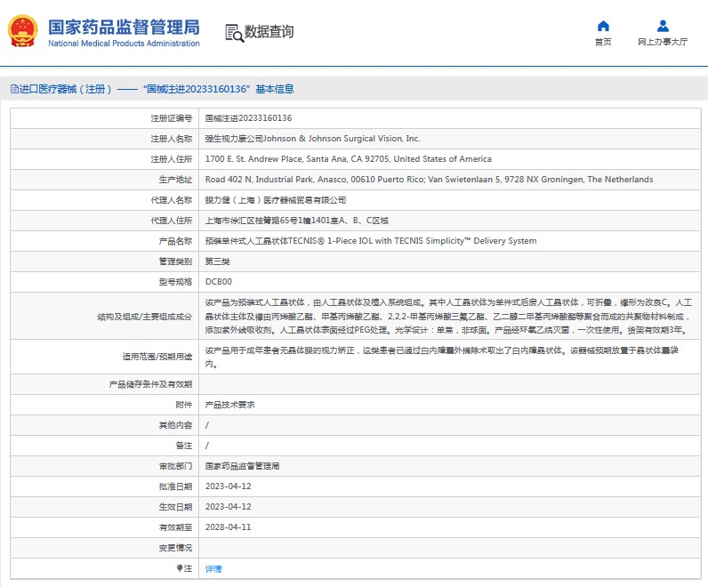The image size is (708, 587).
Task: Select the 第三类 management category value
Action: pyautogui.click(x=217, y=261)
